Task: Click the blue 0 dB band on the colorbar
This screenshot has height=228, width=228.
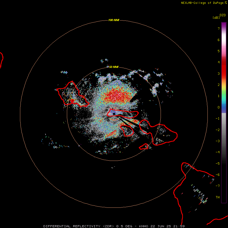Action: point(224,108)
